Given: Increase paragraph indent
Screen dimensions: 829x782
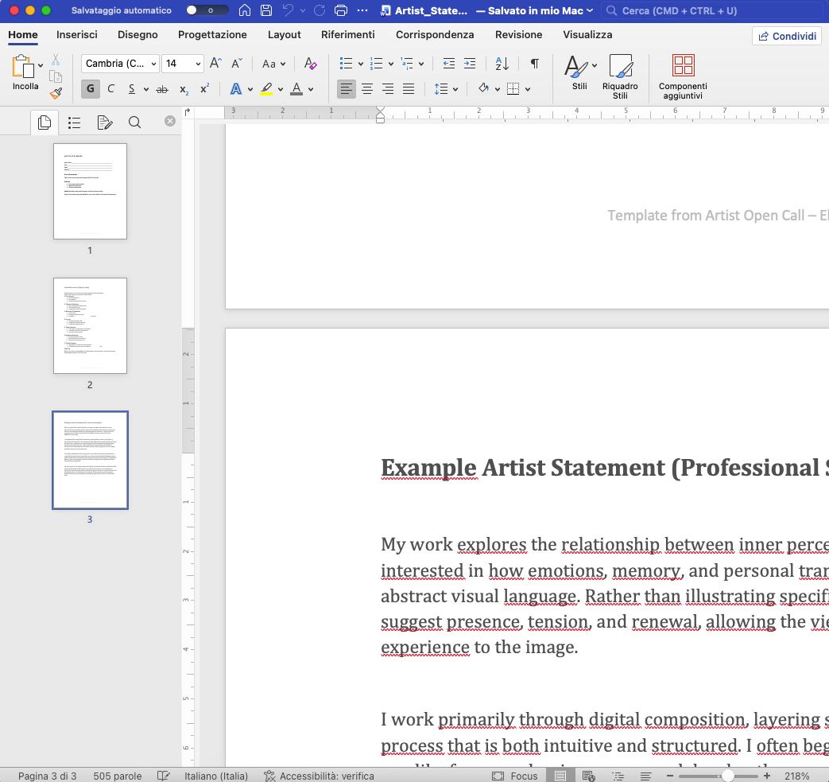Looking at the screenshot, I should click(470, 64).
